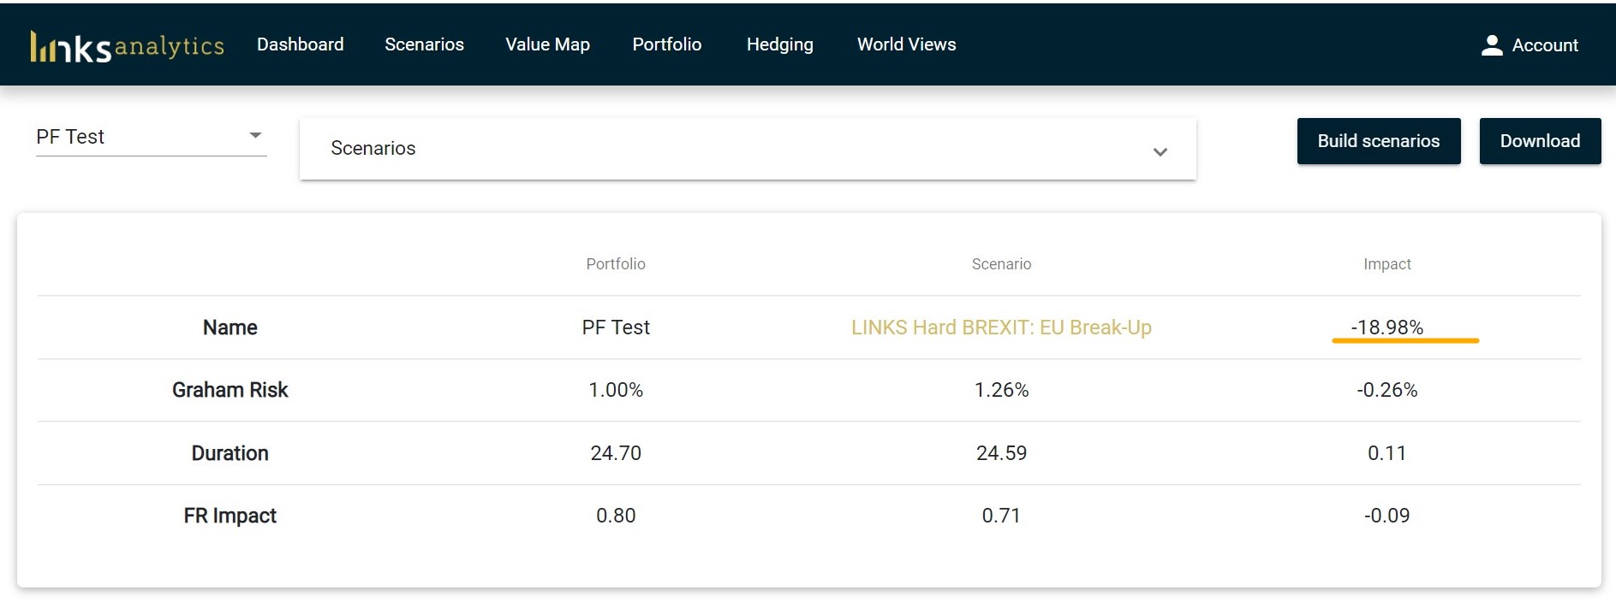The image size is (1616, 602).
Task: Click the Account label
Action: click(1544, 45)
